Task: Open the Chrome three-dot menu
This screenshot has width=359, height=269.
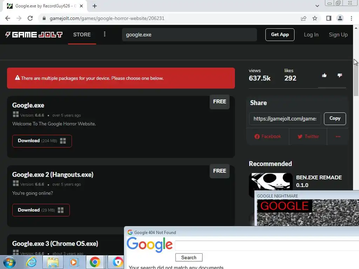Action: (351, 18)
